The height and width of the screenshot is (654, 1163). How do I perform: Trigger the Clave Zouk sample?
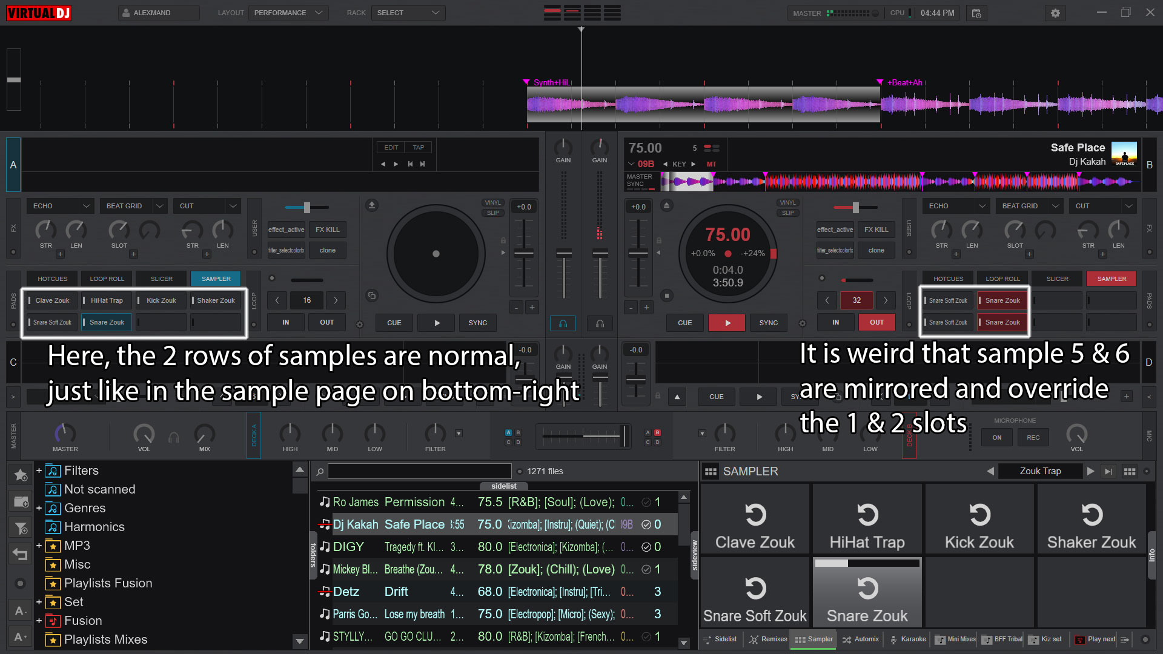click(x=755, y=519)
